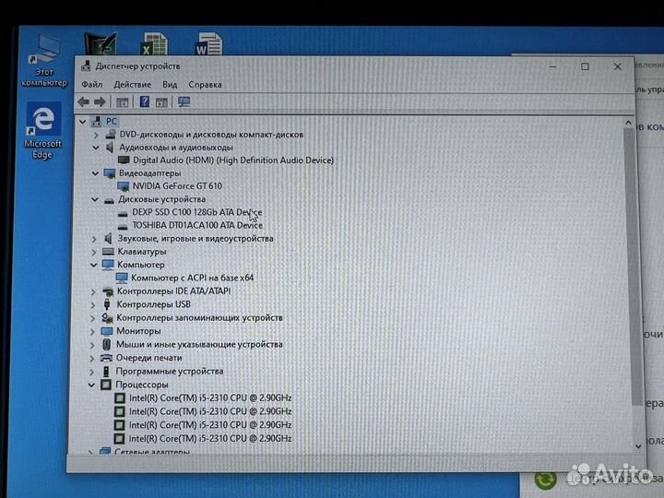Expand Контроллеры запоминающих устройств

93,318
